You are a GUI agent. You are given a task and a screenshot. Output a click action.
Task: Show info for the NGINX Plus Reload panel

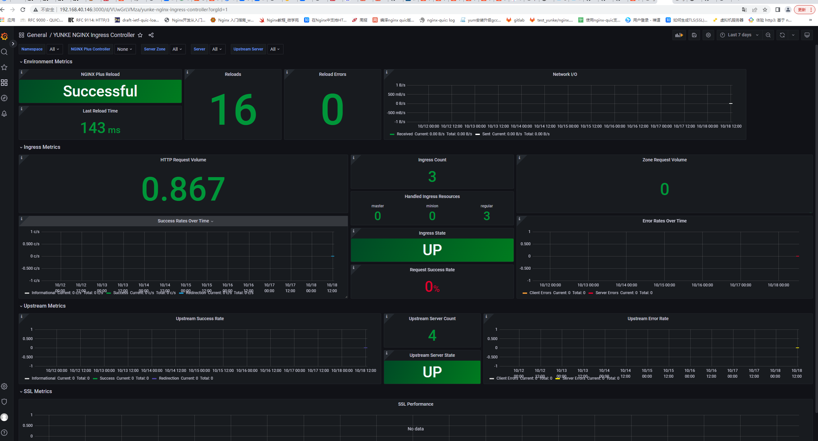[x=22, y=72]
